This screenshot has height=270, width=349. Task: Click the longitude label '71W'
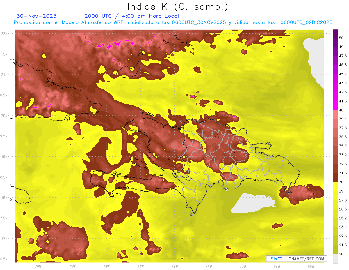pos(209,266)
